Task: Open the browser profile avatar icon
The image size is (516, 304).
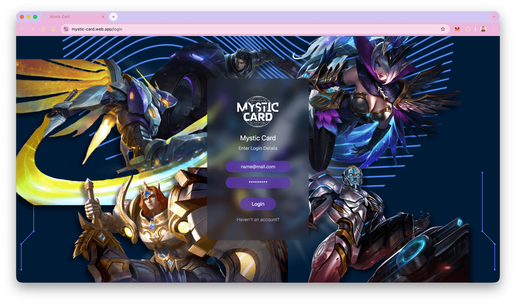Action: pos(482,29)
